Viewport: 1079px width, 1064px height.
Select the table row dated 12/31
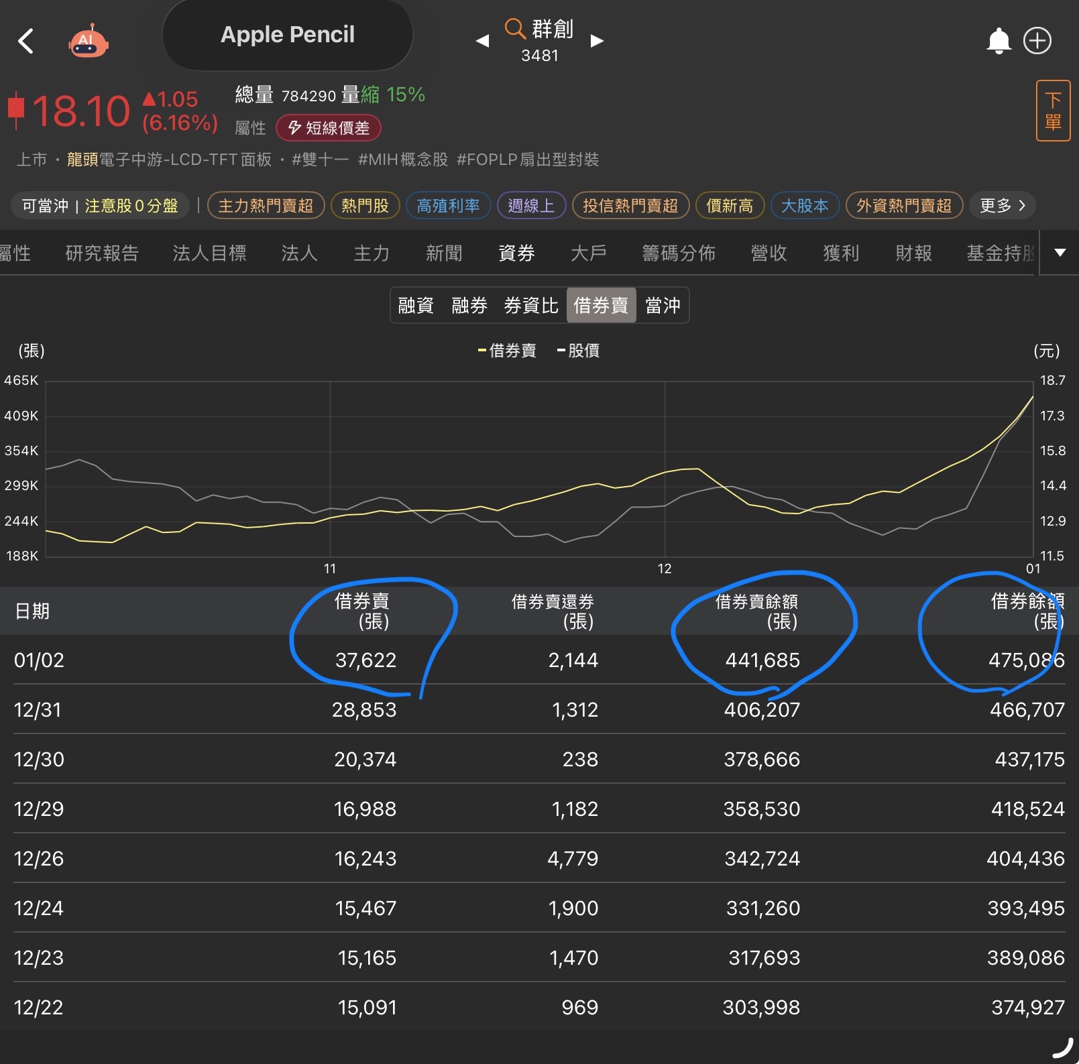pyautogui.click(x=536, y=709)
